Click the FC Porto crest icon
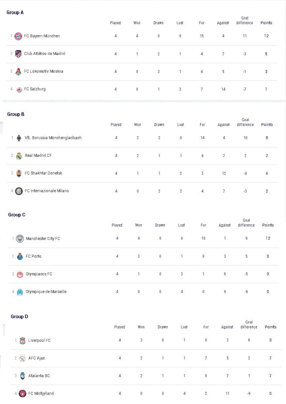Screen dimensions: 286x404 pyautogui.click(x=20, y=257)
